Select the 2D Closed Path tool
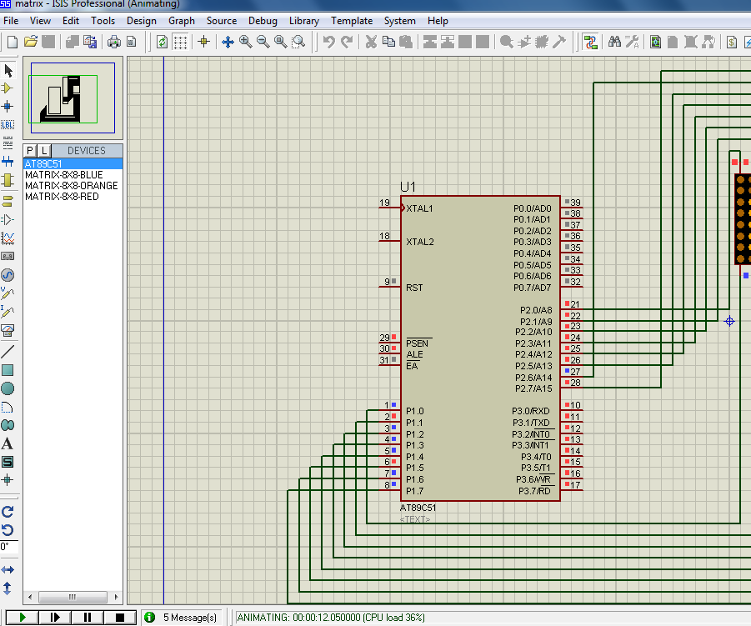The width and height of the screenshot is (751, 626). point(8,425)
